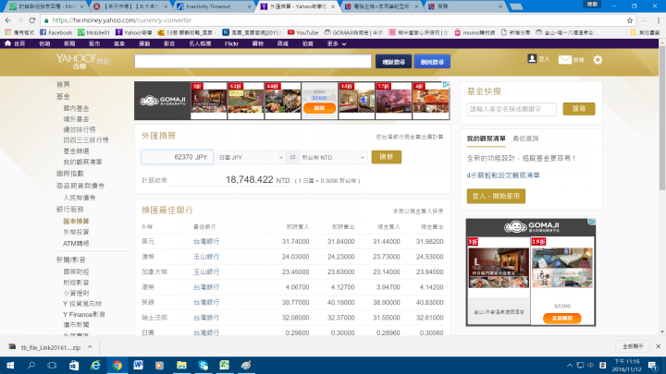Click the Yahoo logo in header
This screenshot has width=666, height=374.
(82, 61)
